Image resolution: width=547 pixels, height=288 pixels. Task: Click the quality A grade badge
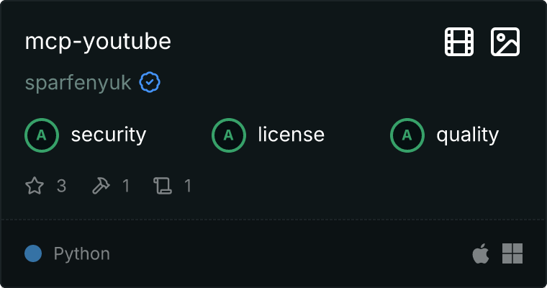click(407, 135)
